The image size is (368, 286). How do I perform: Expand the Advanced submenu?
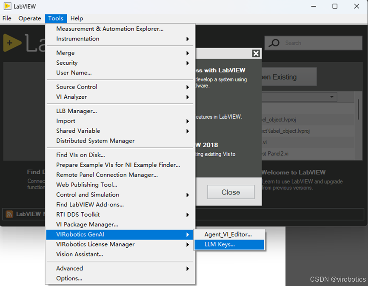point(120,269)
